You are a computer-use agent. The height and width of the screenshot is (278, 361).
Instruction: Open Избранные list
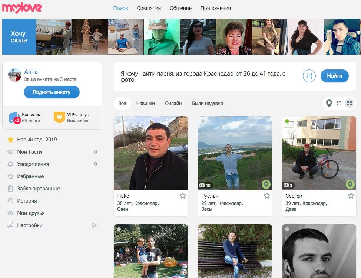click(30, 176)
